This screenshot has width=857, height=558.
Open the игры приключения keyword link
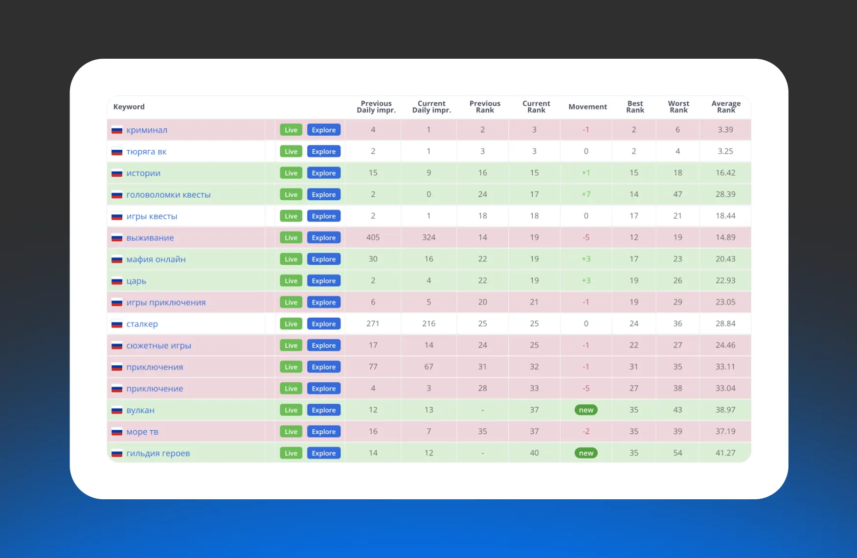pos(166,302)
